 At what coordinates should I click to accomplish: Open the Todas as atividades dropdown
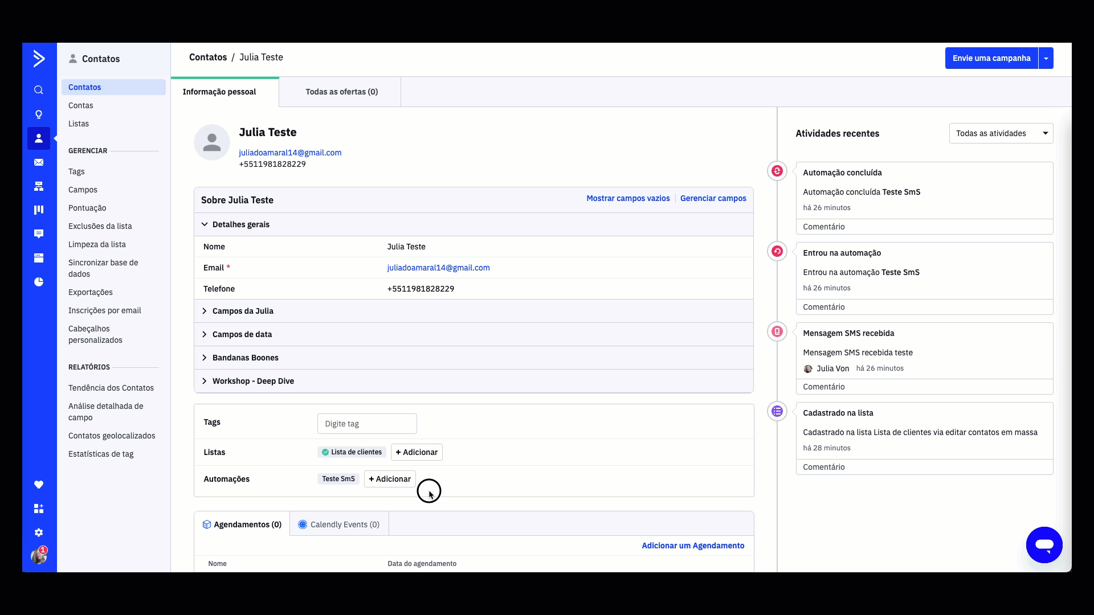(1001, 133)
